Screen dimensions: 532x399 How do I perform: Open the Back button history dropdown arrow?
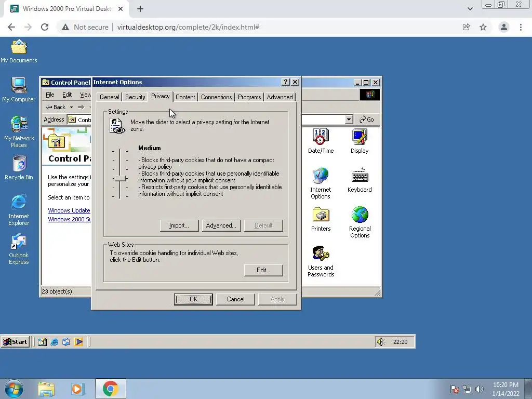(71, 107)
